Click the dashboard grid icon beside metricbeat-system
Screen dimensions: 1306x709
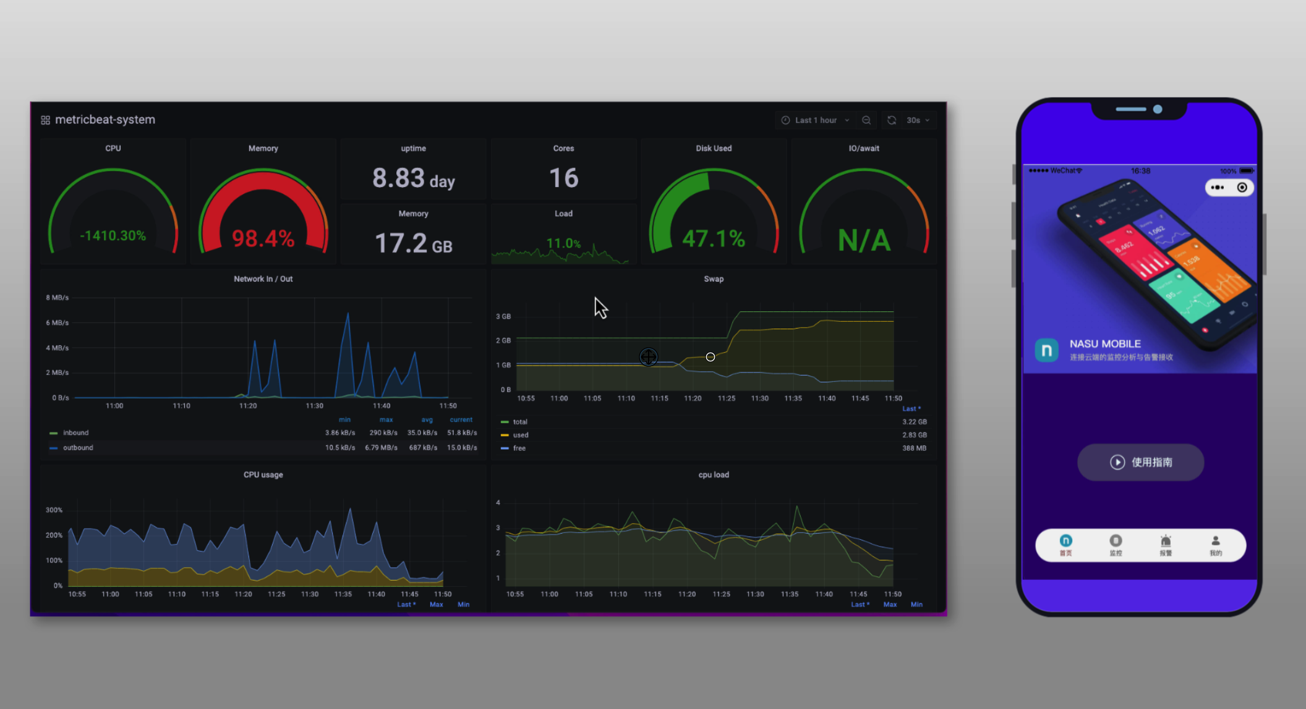click(x=45, y=120)
